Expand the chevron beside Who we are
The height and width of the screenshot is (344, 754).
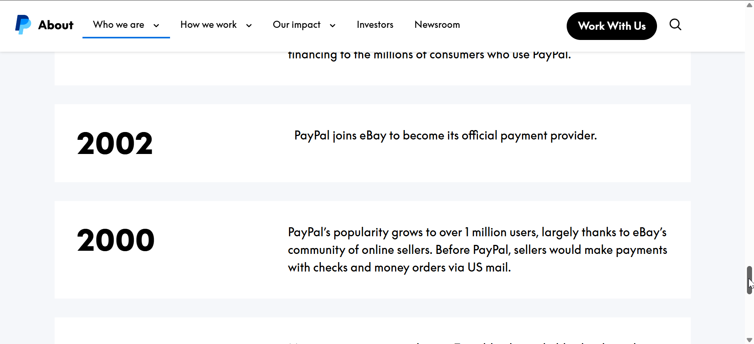tap(156, 25)
